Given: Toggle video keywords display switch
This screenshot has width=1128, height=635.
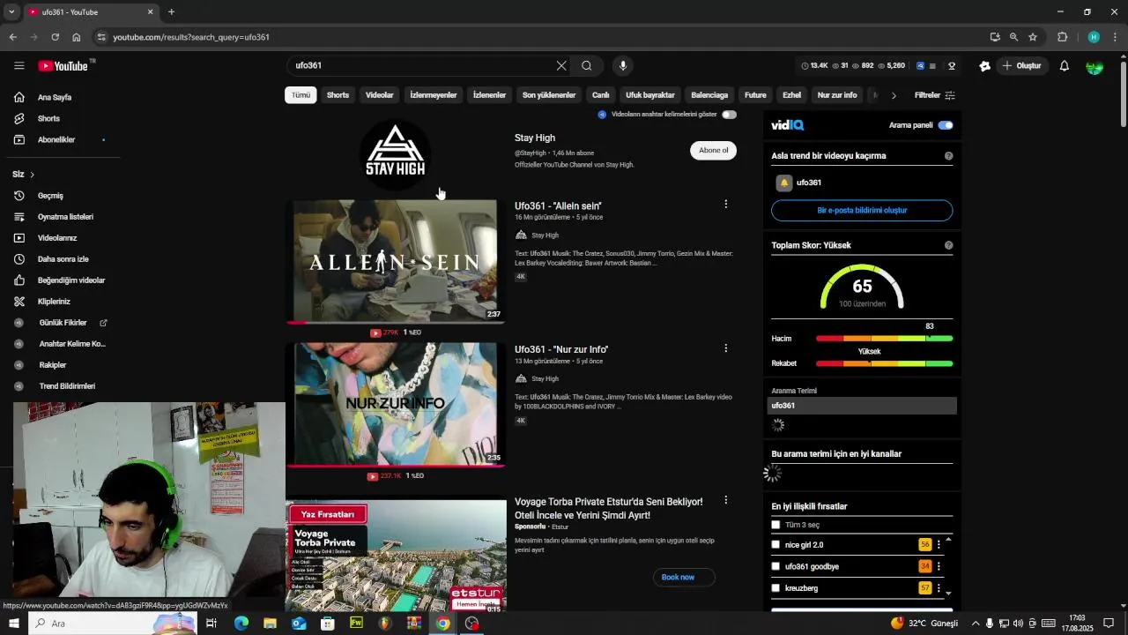Looking at the screenshot, I should (729, 115).
